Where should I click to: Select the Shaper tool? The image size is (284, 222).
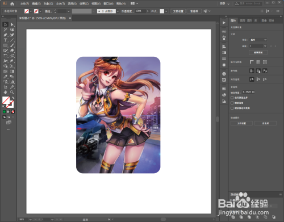[x=5, y=51]
